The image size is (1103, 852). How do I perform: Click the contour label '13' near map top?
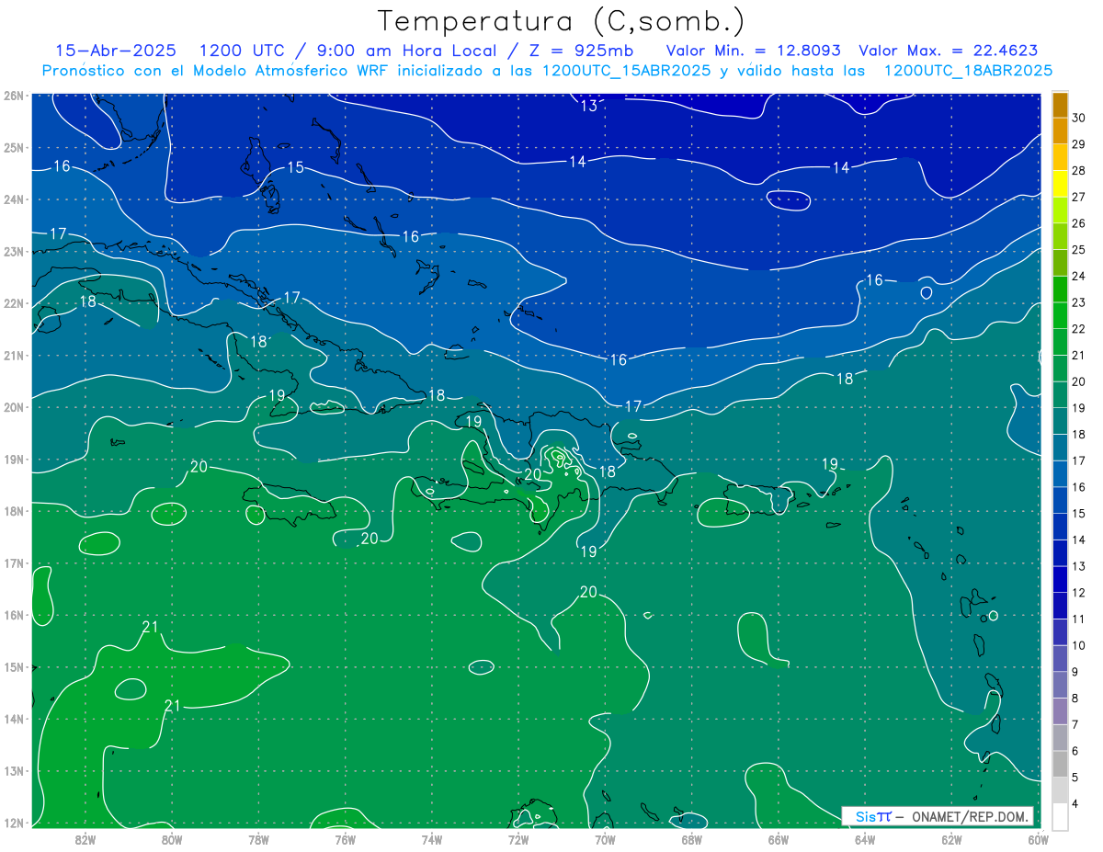589,106
